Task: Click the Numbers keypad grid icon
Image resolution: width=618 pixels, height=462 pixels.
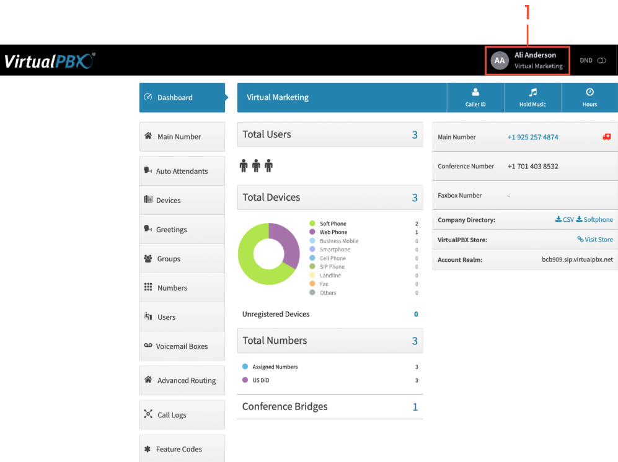Action: 148,287
